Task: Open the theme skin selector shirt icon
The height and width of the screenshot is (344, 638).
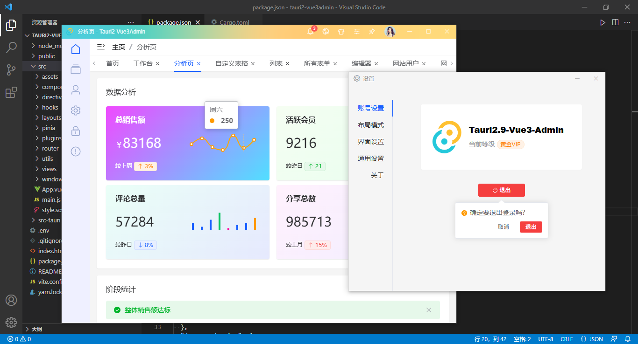Action: [341, 32]
